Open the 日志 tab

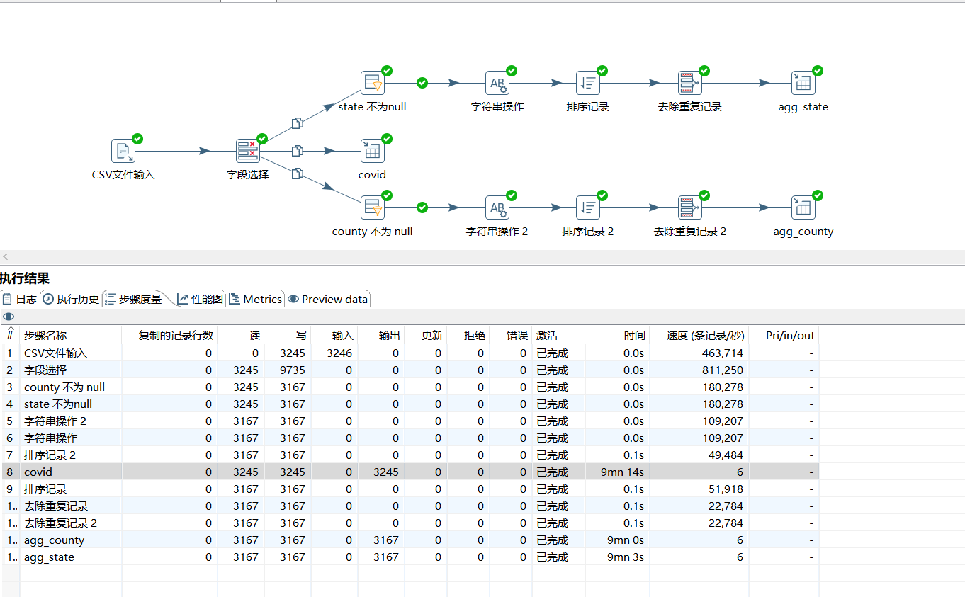pos(20,299)
